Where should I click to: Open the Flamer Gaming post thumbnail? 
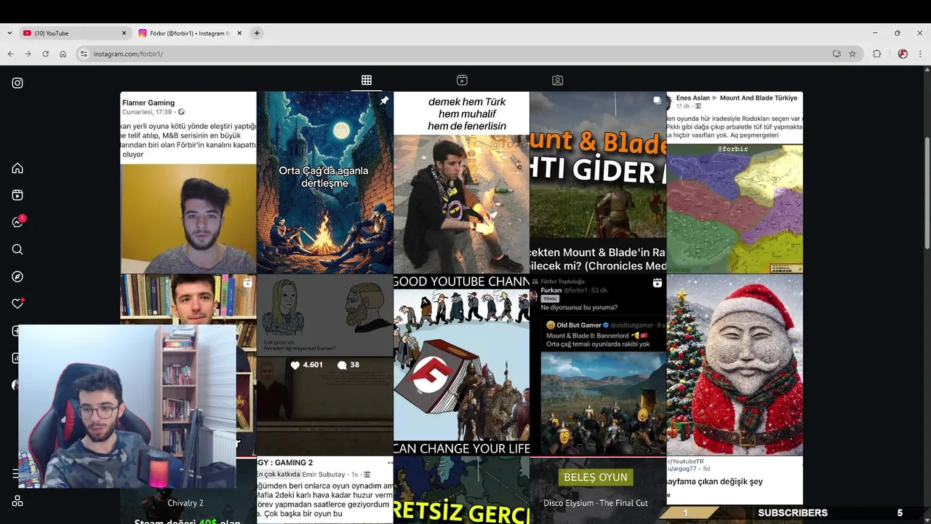188,182
